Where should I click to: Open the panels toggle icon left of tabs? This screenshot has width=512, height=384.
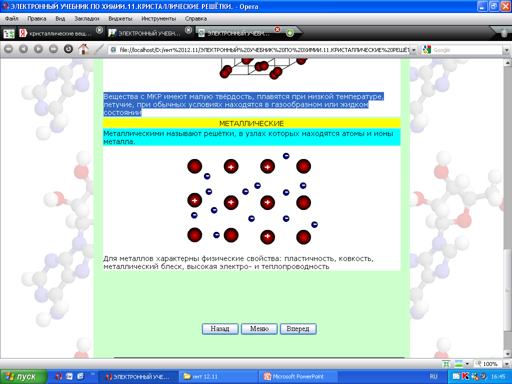[x=9, y=33]
